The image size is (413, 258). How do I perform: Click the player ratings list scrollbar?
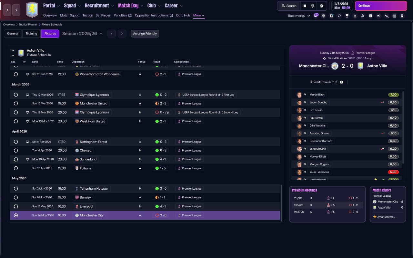(x=403, y=127)
